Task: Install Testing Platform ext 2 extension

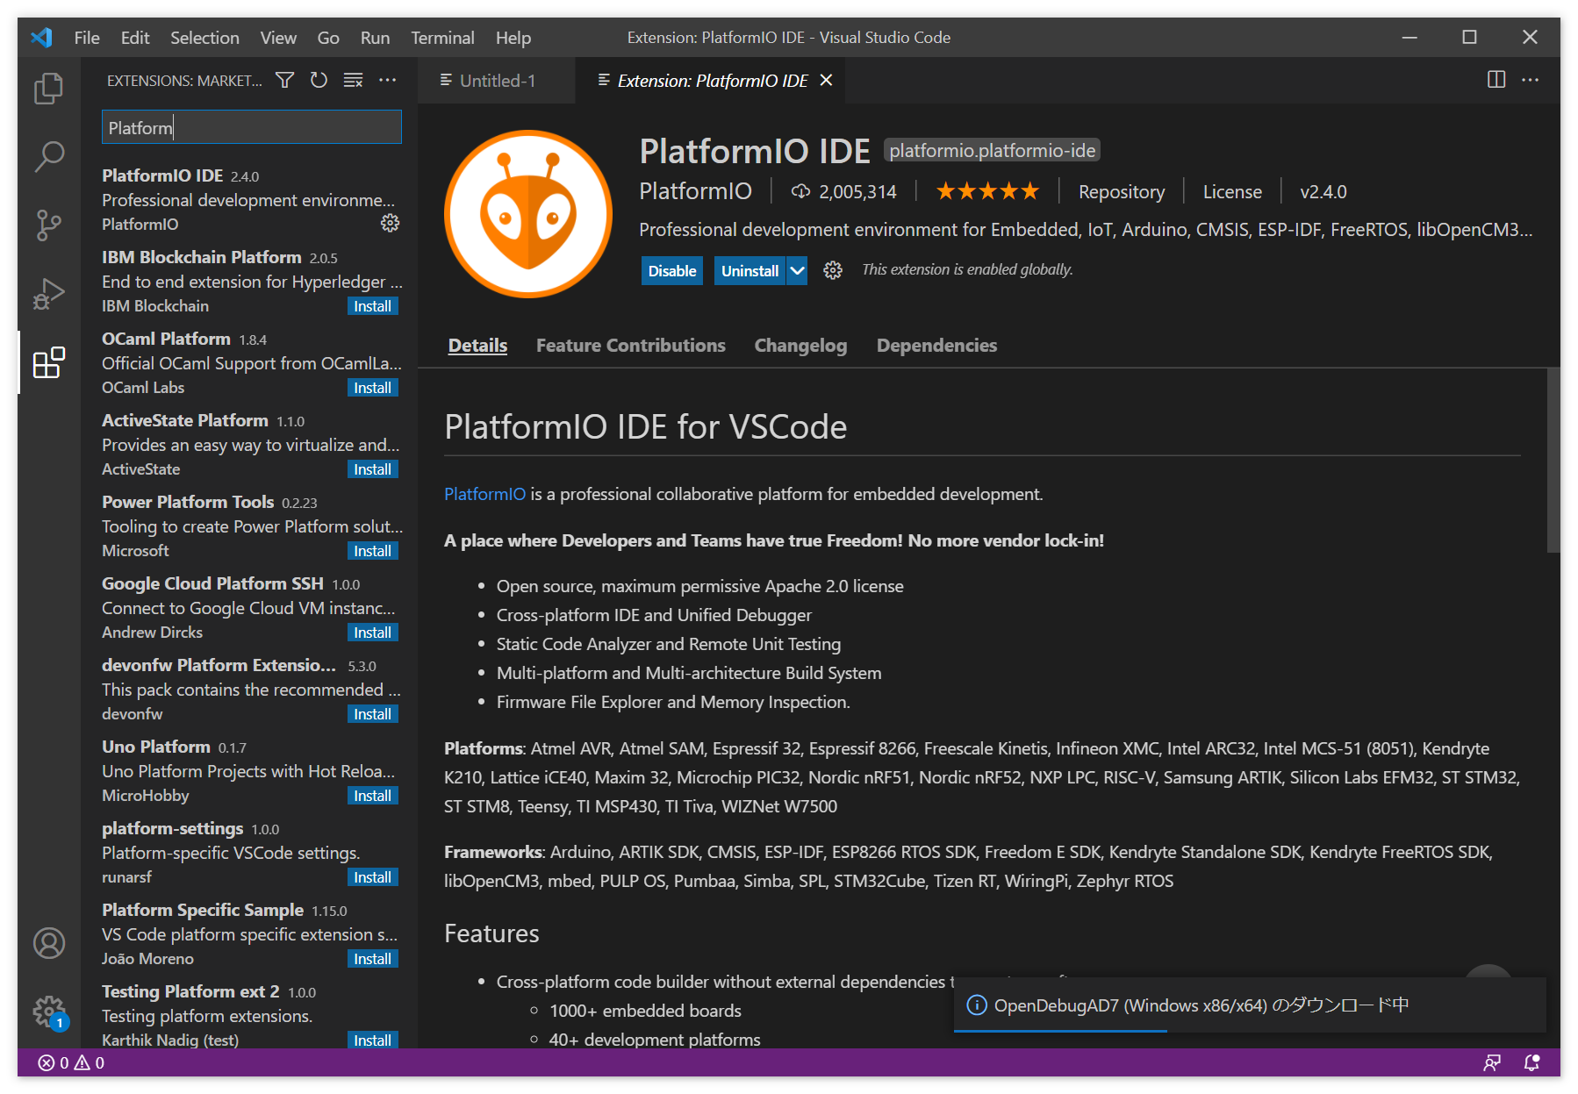Action: 373,1040
